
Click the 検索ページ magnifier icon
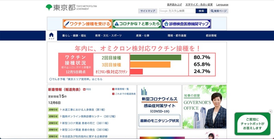(x=211, y=11)
